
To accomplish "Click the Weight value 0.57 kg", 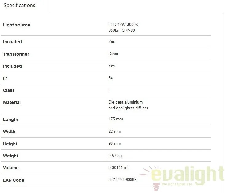I will 115,156.
